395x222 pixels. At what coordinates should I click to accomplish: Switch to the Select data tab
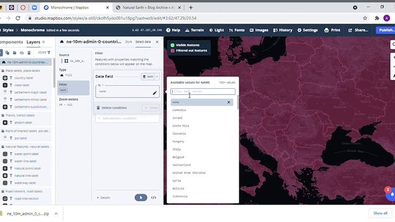pos(143,42)
